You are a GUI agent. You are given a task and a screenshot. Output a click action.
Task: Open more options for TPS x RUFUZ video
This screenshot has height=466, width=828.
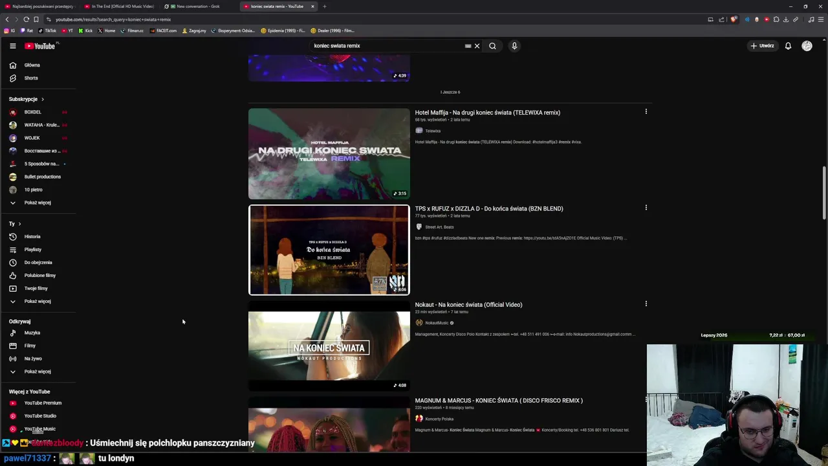pyautogui.click(x=646, y=208)
